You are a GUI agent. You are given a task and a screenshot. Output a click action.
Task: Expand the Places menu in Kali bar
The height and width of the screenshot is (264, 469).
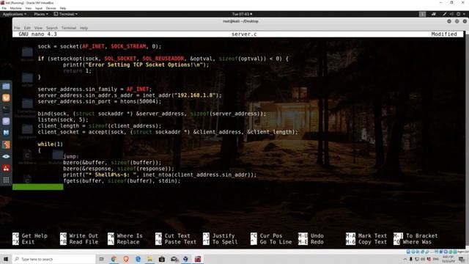pos(41,14)
